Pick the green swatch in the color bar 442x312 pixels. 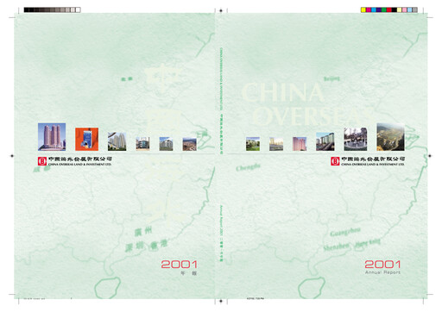coord(384,9)
